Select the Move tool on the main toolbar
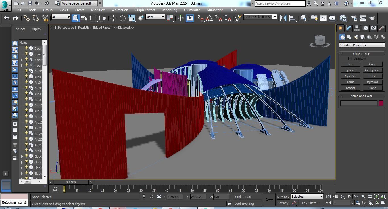Viewport: 388px width, 209px height. (113, 18)
